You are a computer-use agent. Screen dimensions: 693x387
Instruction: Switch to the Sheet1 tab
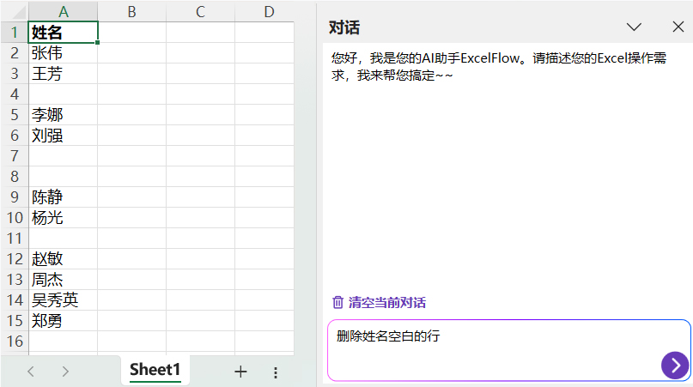(x=155, y=371)
